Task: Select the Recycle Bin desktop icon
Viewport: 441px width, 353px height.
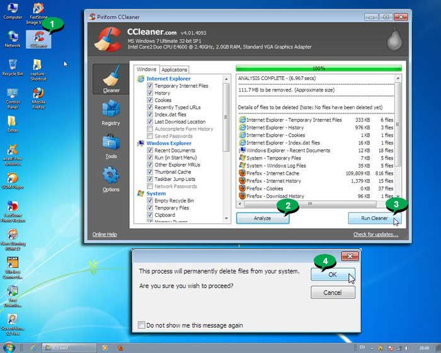Action: pos(13,67)
